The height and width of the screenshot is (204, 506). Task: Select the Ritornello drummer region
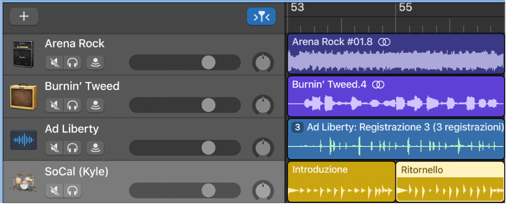[x=450, y=182]
